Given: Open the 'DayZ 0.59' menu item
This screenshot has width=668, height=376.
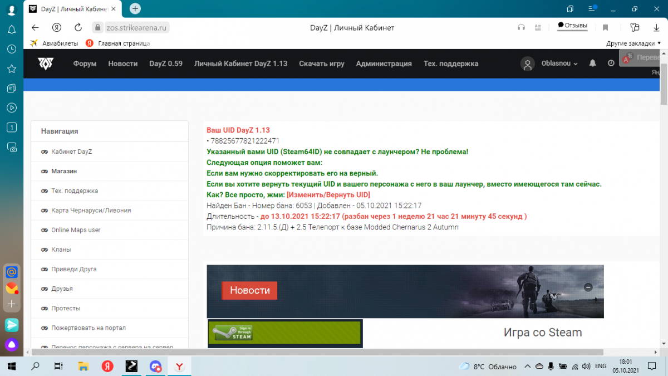Looking at the screenshot, I should [166, 64].
